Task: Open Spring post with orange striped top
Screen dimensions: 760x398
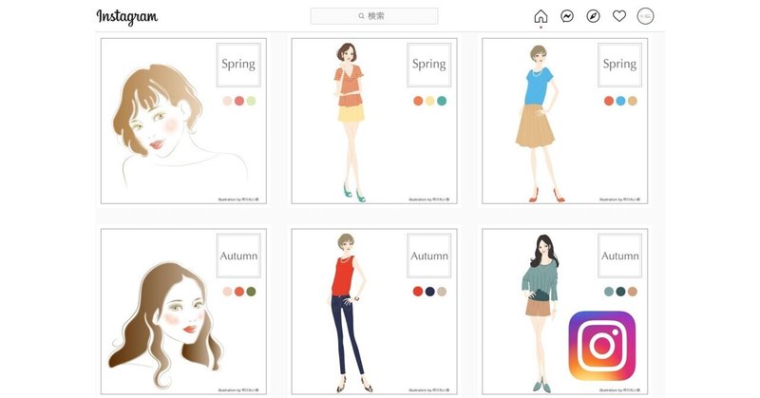Action: [374, 121]
